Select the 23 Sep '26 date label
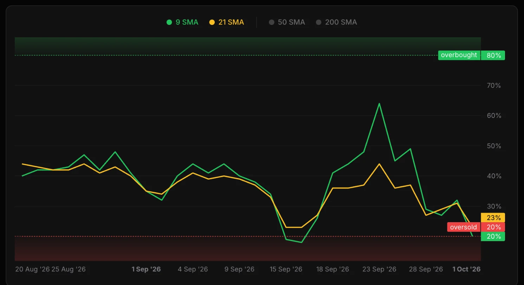This screenshot has height=285, width=524. click(379, 269)
